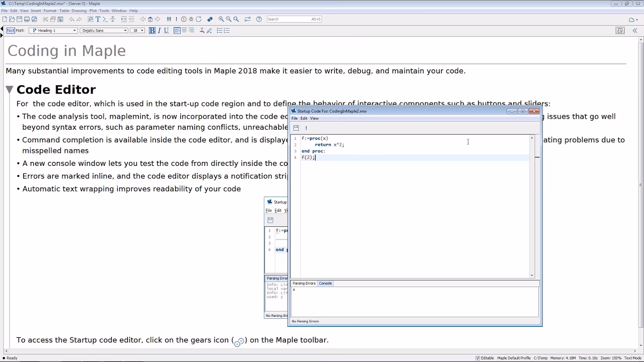Toggle italic formatting
644x362 pixels.
pyautogui.click(x=159, y=30)
